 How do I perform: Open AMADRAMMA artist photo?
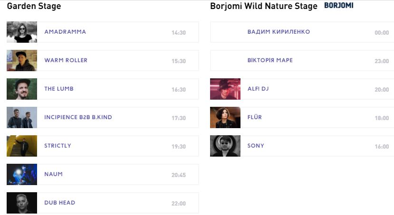pos(22,32)
